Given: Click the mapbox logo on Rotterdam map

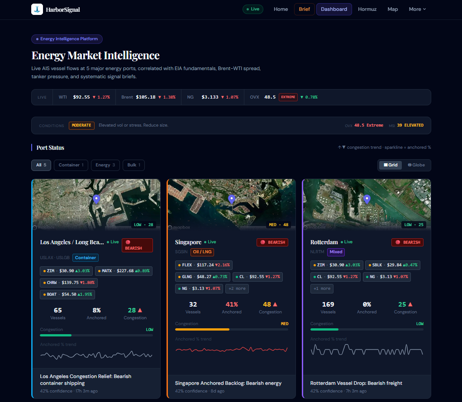Looking at the screenshot, I should [314, 227].
